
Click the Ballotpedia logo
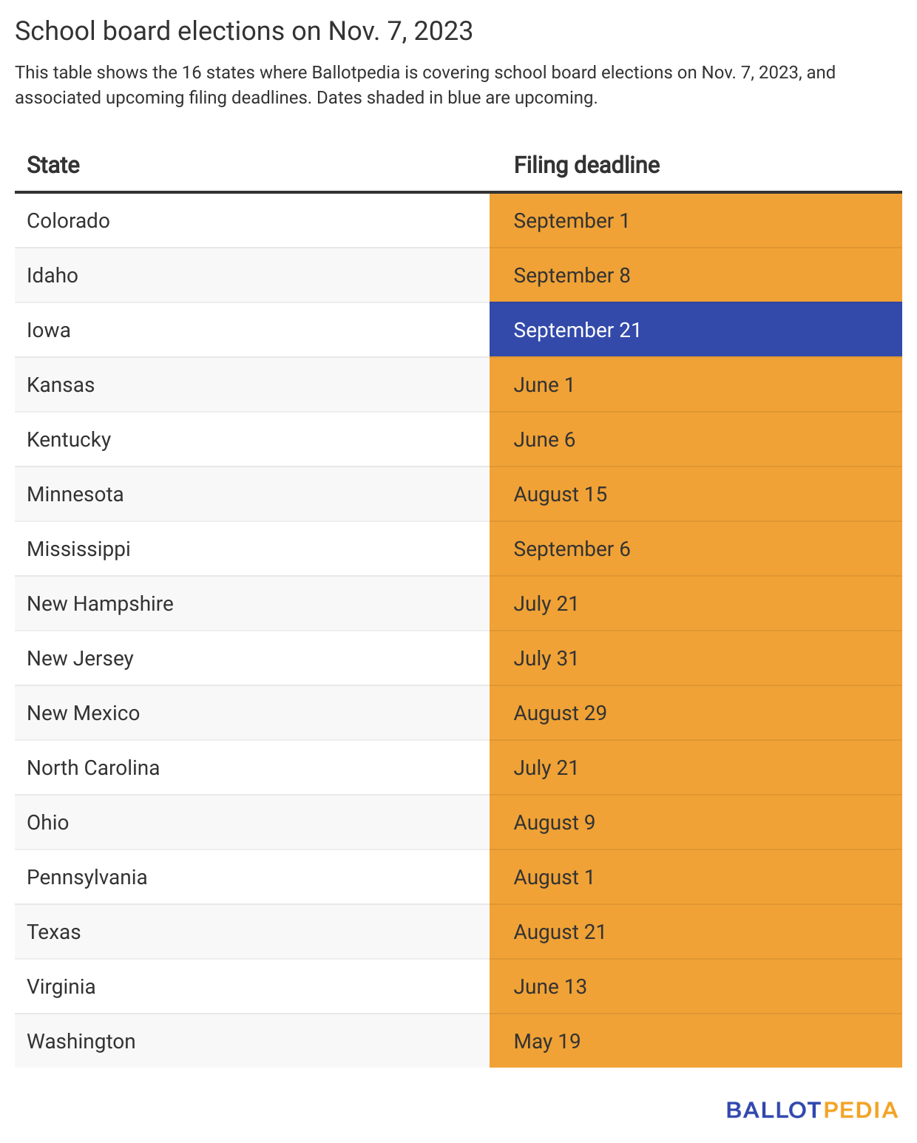(811, 1110)
